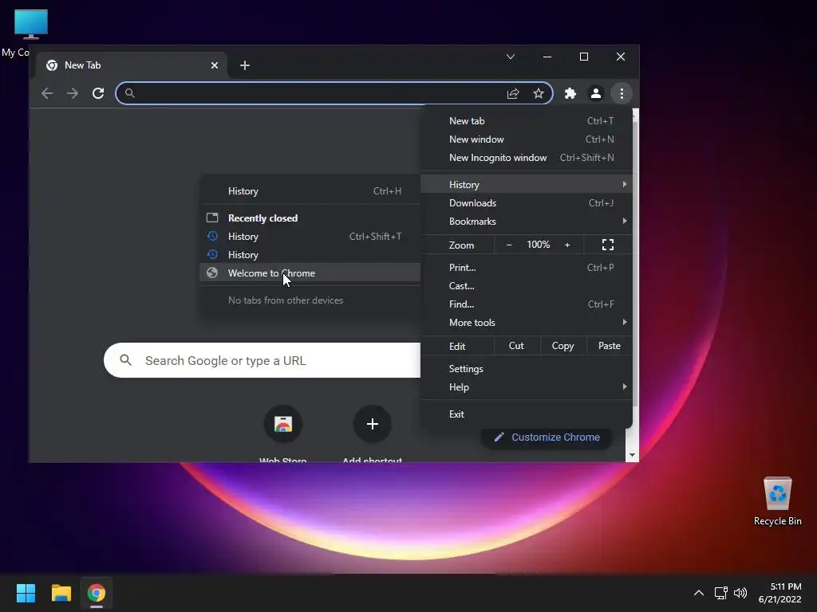
Task: Open History with Ctrl+H entry in submenu
Action: pos(310,191)
